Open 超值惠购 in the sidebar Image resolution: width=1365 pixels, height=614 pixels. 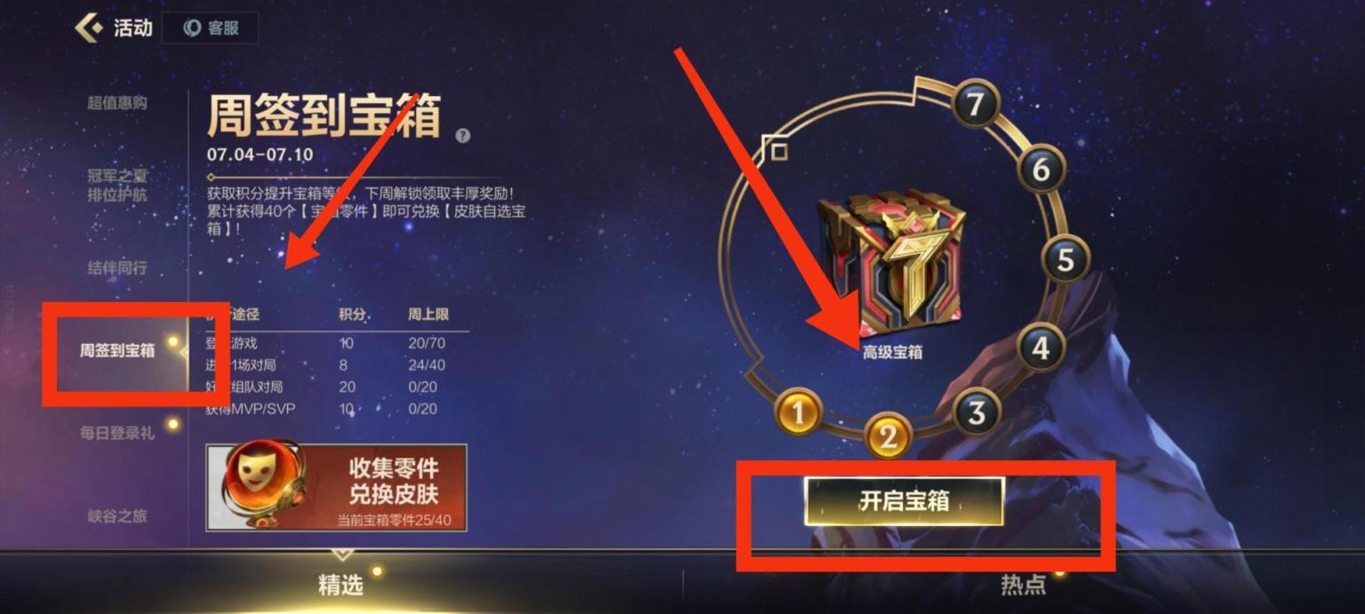[x=117, y=102]
